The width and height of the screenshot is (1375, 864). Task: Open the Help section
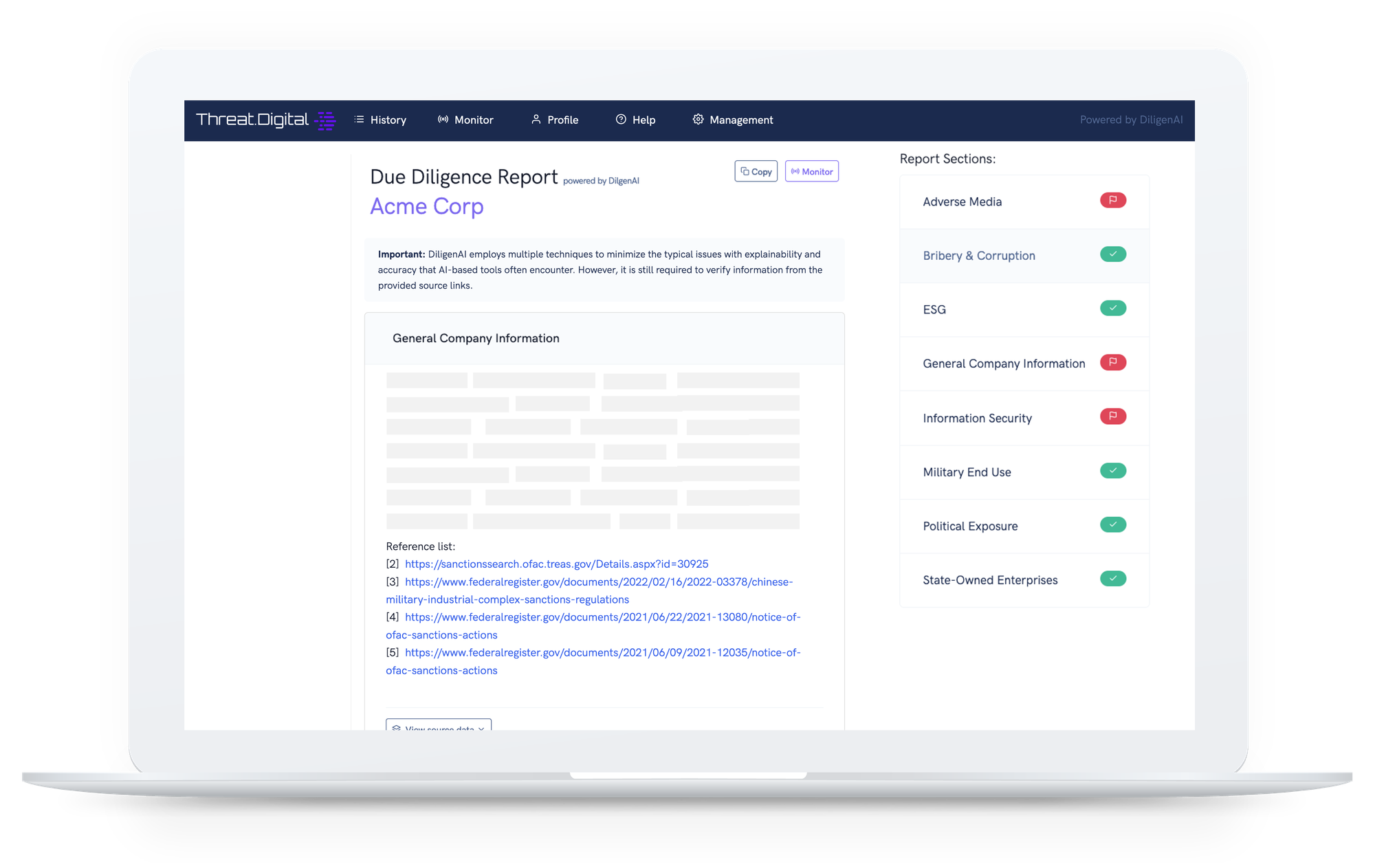coord(635,120)
